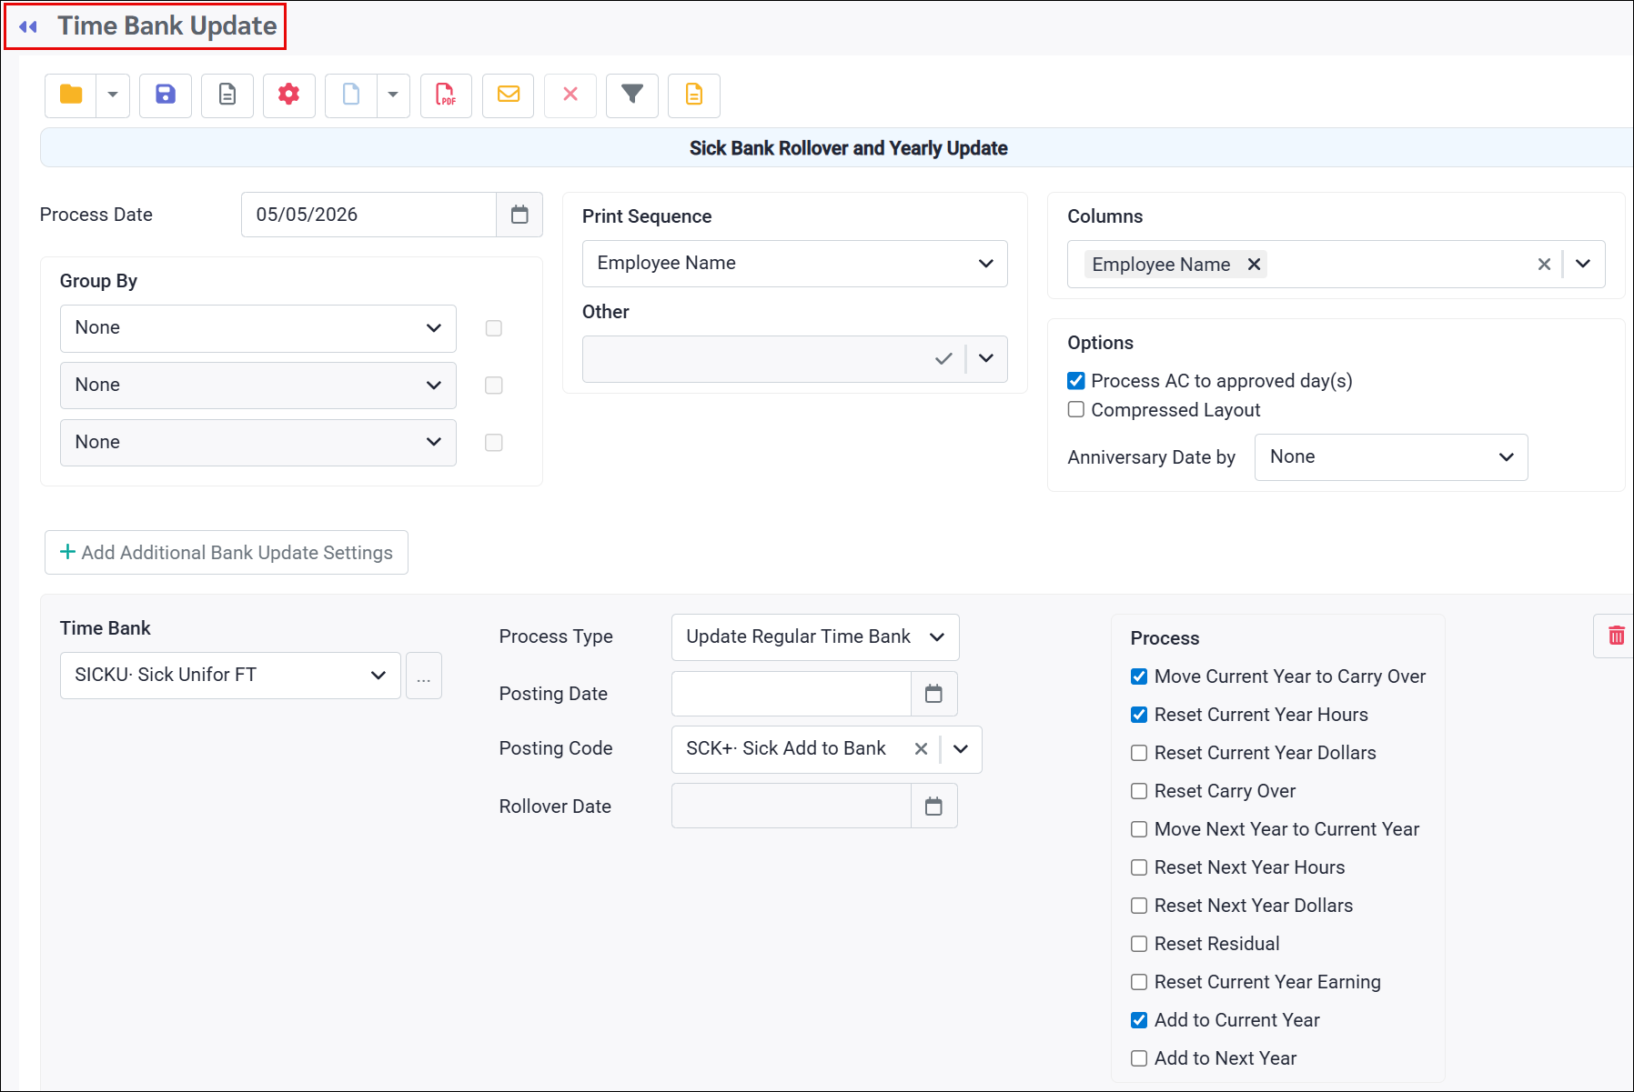Open Process Type dropdown

pyautogui.click(x=815, y=637)
